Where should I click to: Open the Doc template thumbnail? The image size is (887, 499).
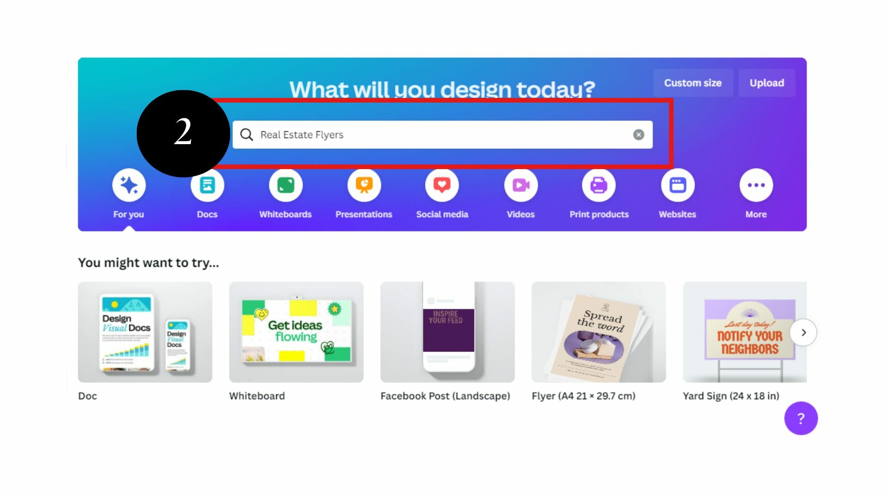pyautogui.click(x=145, y=332)
